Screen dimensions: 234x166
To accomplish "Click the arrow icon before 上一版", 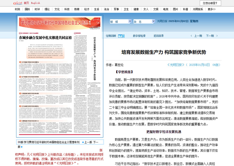I will coord(82,142).
